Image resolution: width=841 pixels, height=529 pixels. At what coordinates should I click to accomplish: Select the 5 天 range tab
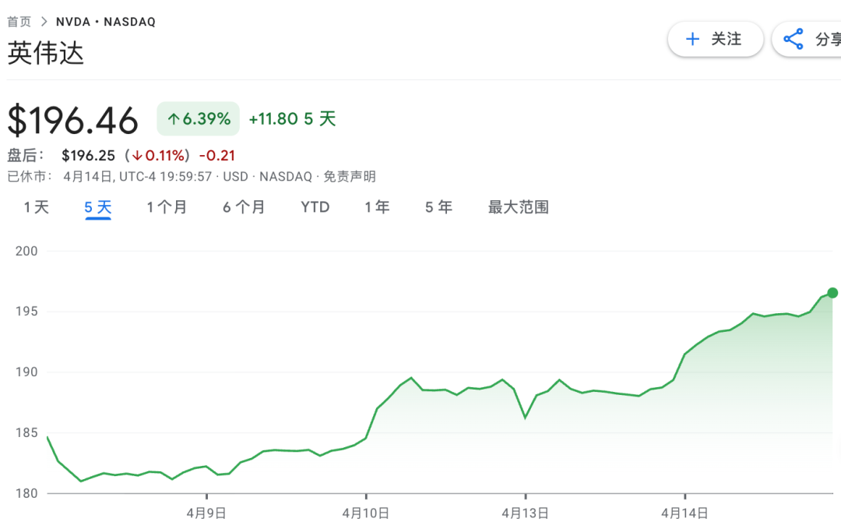tap(98, 207)
